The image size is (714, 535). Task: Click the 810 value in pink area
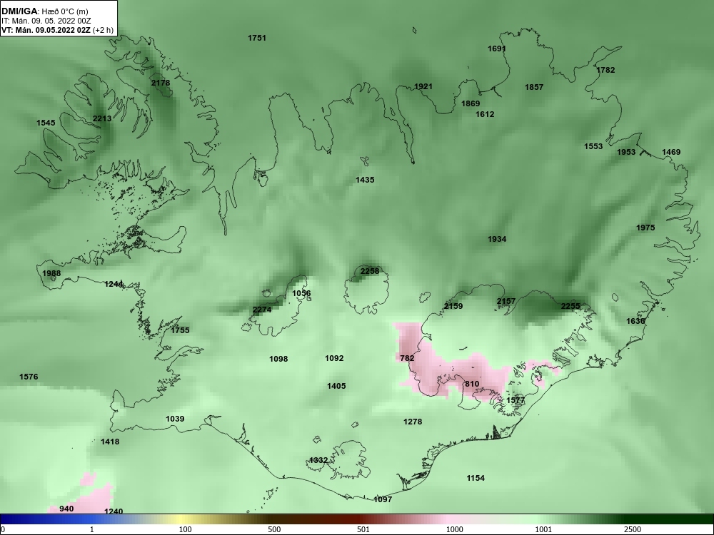pos(472,384)
